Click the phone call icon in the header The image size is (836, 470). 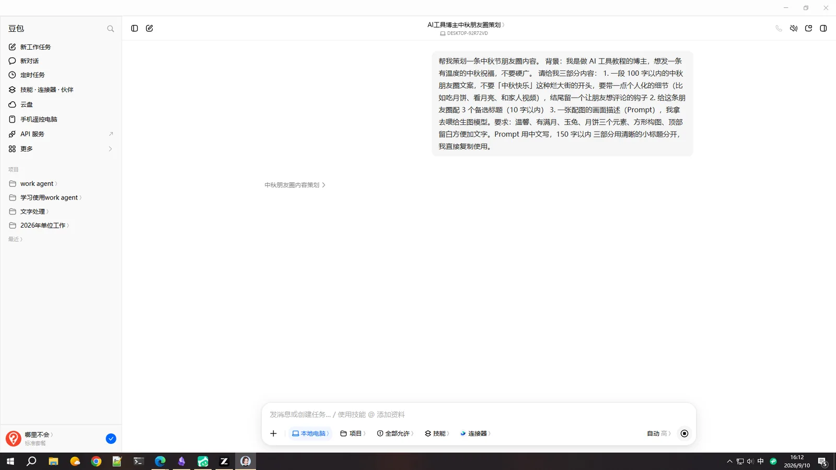(x=779, y=28)
